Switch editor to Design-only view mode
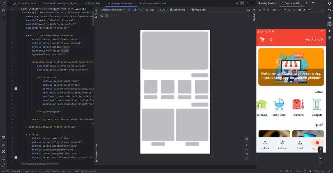 tap(247, 3)
